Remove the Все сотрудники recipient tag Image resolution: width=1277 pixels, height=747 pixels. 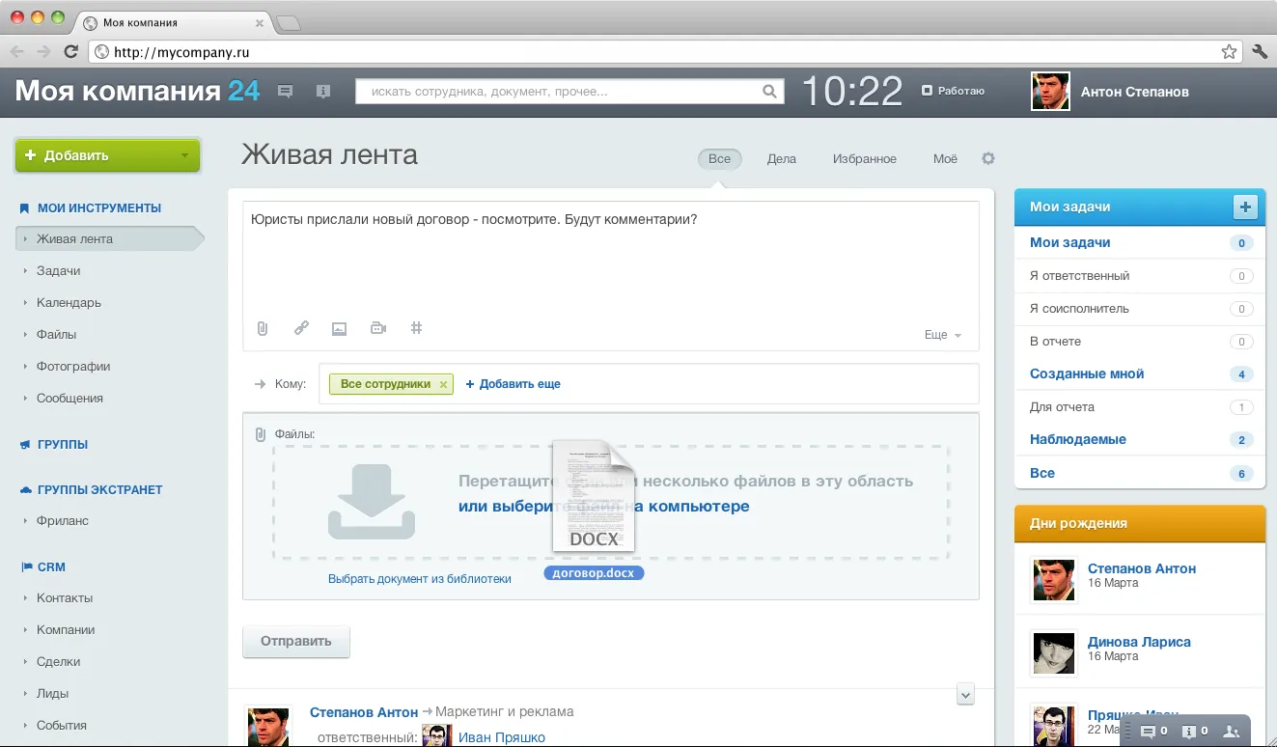(443, 384)
